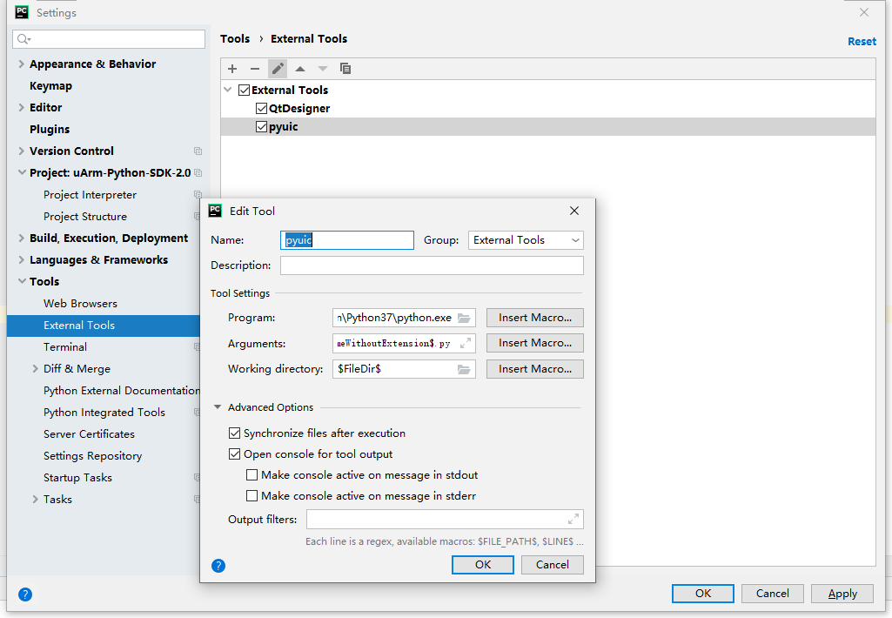Disable Synchronize files after execution

tap(234, 433)
